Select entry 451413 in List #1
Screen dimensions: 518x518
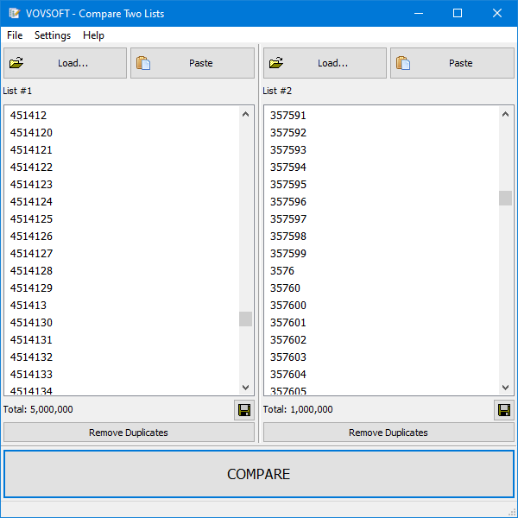point(28,306)
